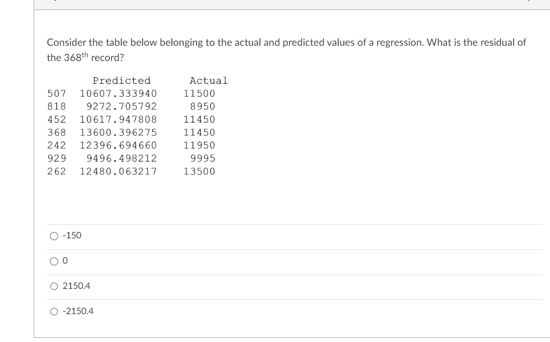
Task: Click actual value 11950
Action: click(x=199, y=145)
